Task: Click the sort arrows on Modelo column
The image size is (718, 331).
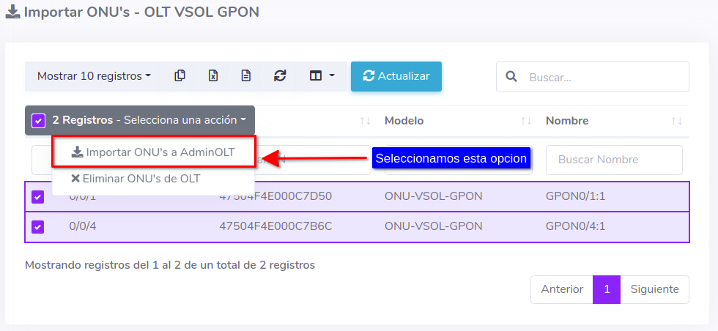Action: (x=525, y=121)
